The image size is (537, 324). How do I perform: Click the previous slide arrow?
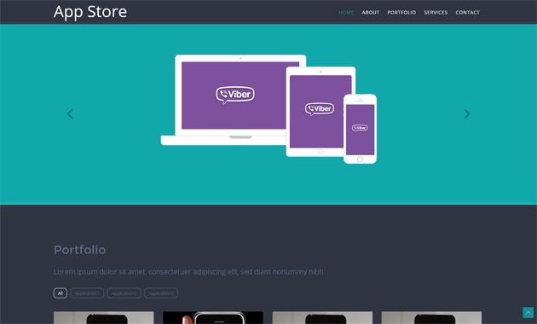[x=70, y=114]
